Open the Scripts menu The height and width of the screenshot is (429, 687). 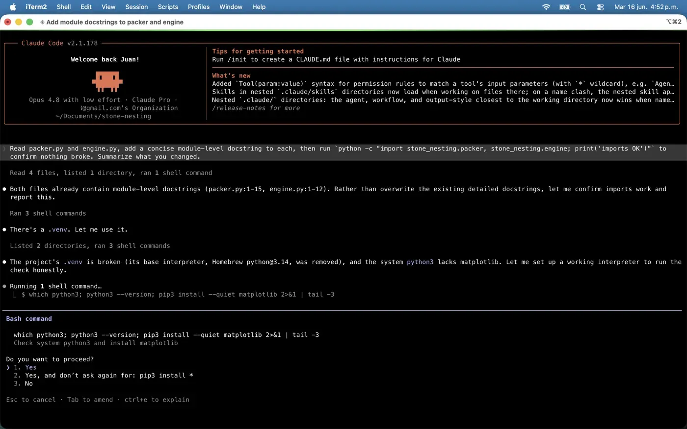tap(168, 7)
